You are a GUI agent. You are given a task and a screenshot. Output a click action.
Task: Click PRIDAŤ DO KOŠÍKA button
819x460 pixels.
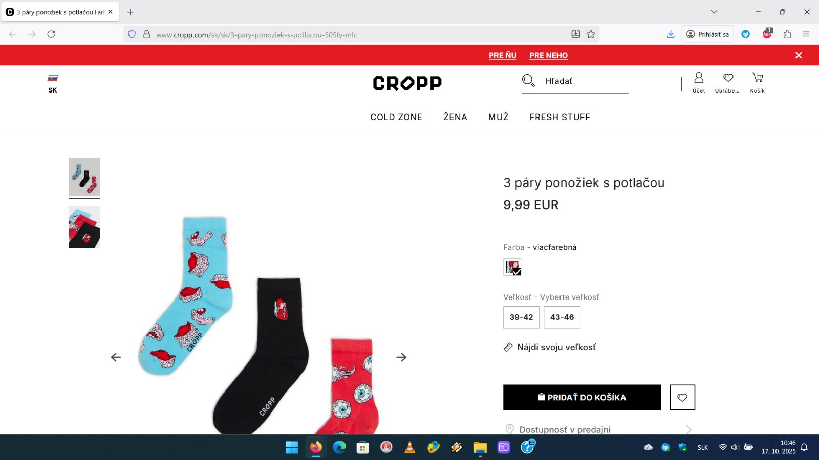tap(582, 397)
